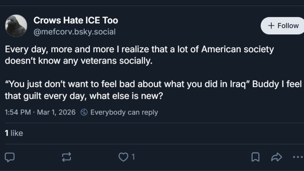Click the globe icon beside reply settings
The height and width of the screenshot is (171, 304).
coord(84,112)
